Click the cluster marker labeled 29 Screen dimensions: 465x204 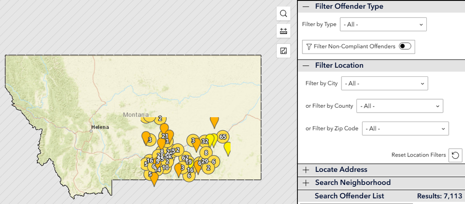[x=205, y=161]
